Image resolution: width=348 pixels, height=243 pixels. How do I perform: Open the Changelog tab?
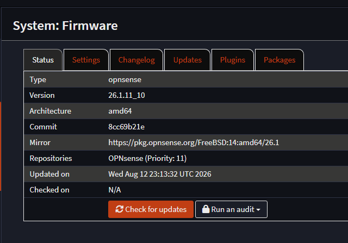tap(136, 60)
